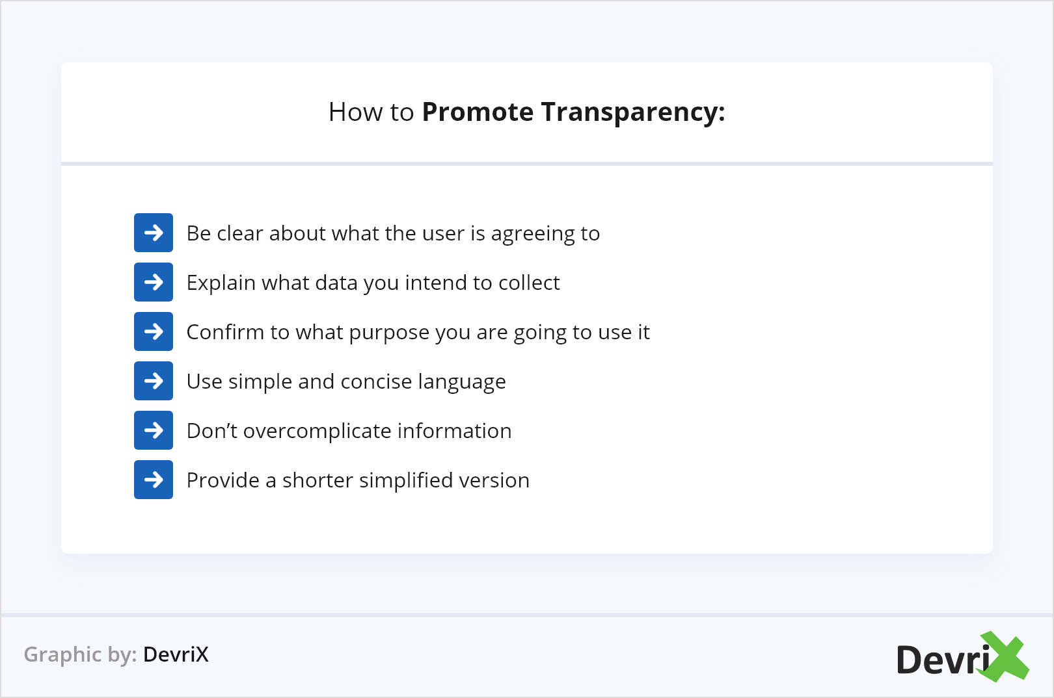Click "Provide a shorter simplified version" text
1054x698 pixels.
pos(358,480)
